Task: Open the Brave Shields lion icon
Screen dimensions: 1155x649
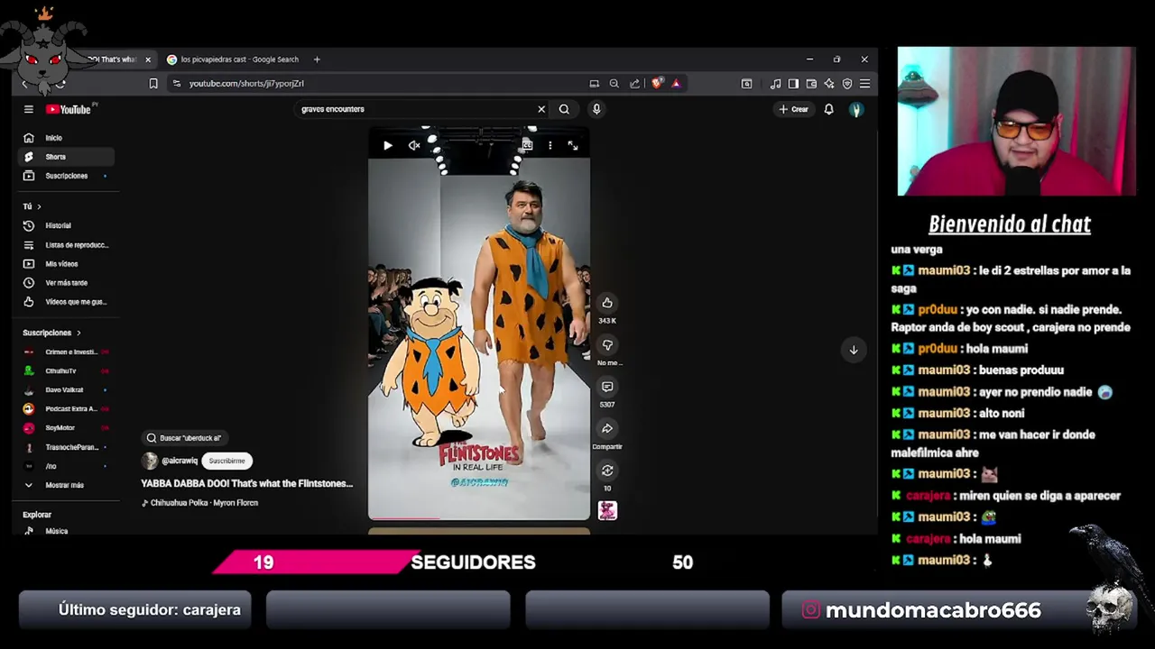Action: click(657, 84)
